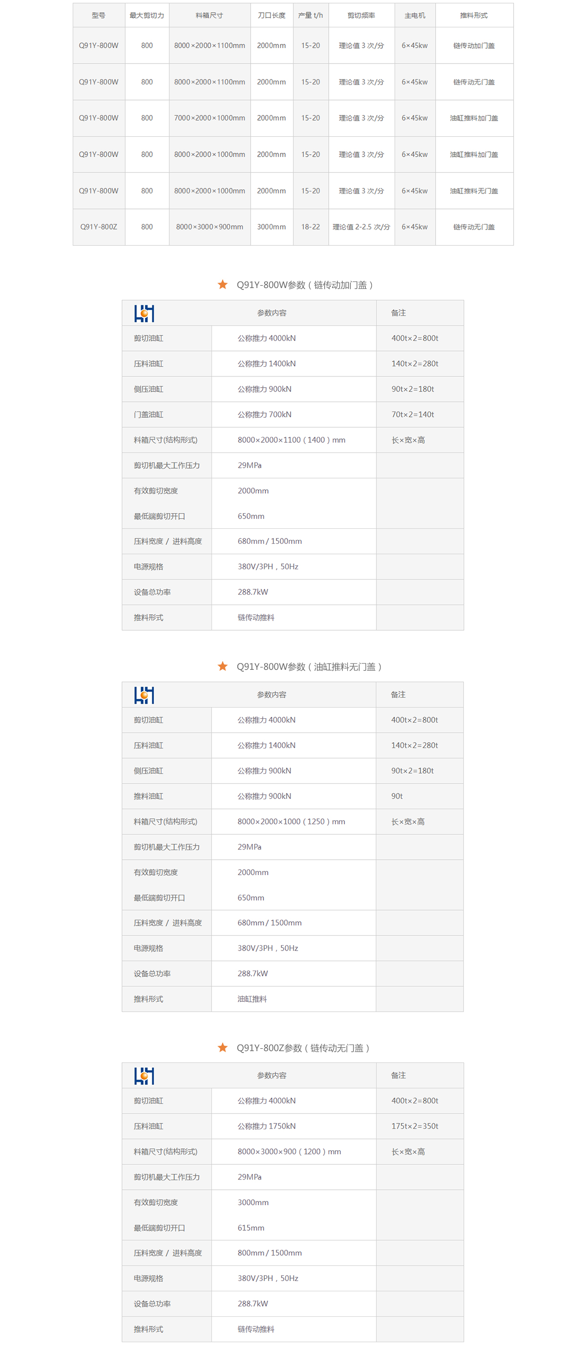Click the 刀口长度 column header
Viewport: 586px width, 1346px height.
click(x=272, y=16)
